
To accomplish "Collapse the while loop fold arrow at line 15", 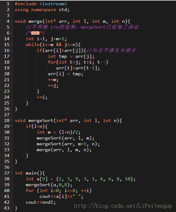I will pyautogui.click(x=11, y=44).
